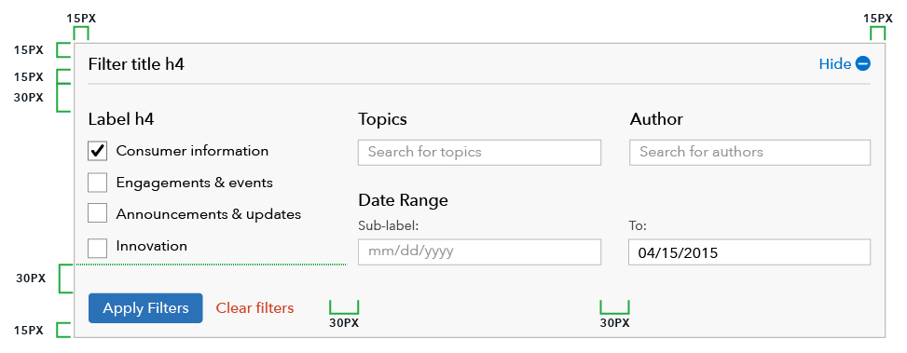Click the blue minus circle icon
The height and width of the screenshot is (353, 907).
(x=862, y=64)
